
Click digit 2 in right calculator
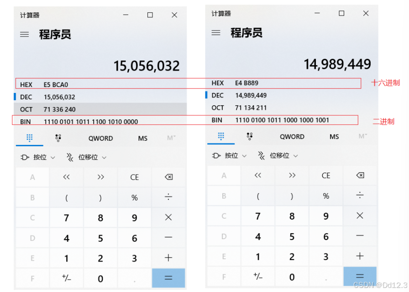292,256
